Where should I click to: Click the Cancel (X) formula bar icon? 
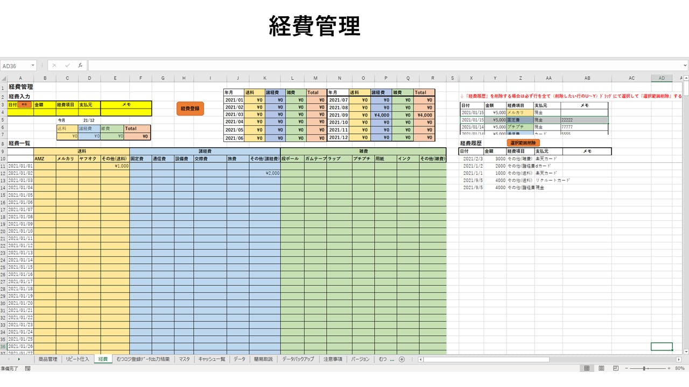coord(54,66)
